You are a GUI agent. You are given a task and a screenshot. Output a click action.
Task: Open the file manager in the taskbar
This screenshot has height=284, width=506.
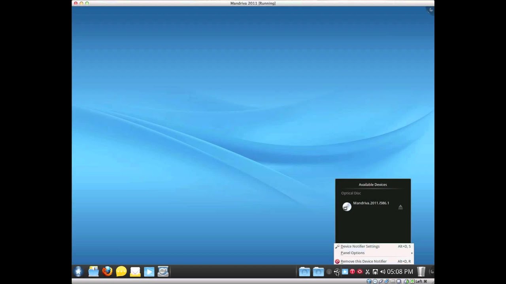[x=93, y=271]
